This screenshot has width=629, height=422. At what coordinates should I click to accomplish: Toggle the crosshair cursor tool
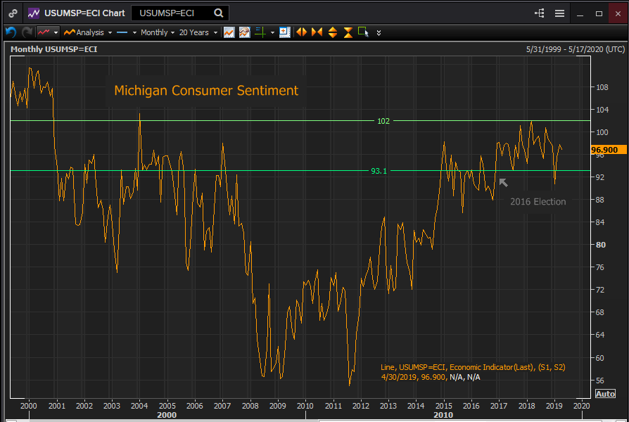click(260, 32)
